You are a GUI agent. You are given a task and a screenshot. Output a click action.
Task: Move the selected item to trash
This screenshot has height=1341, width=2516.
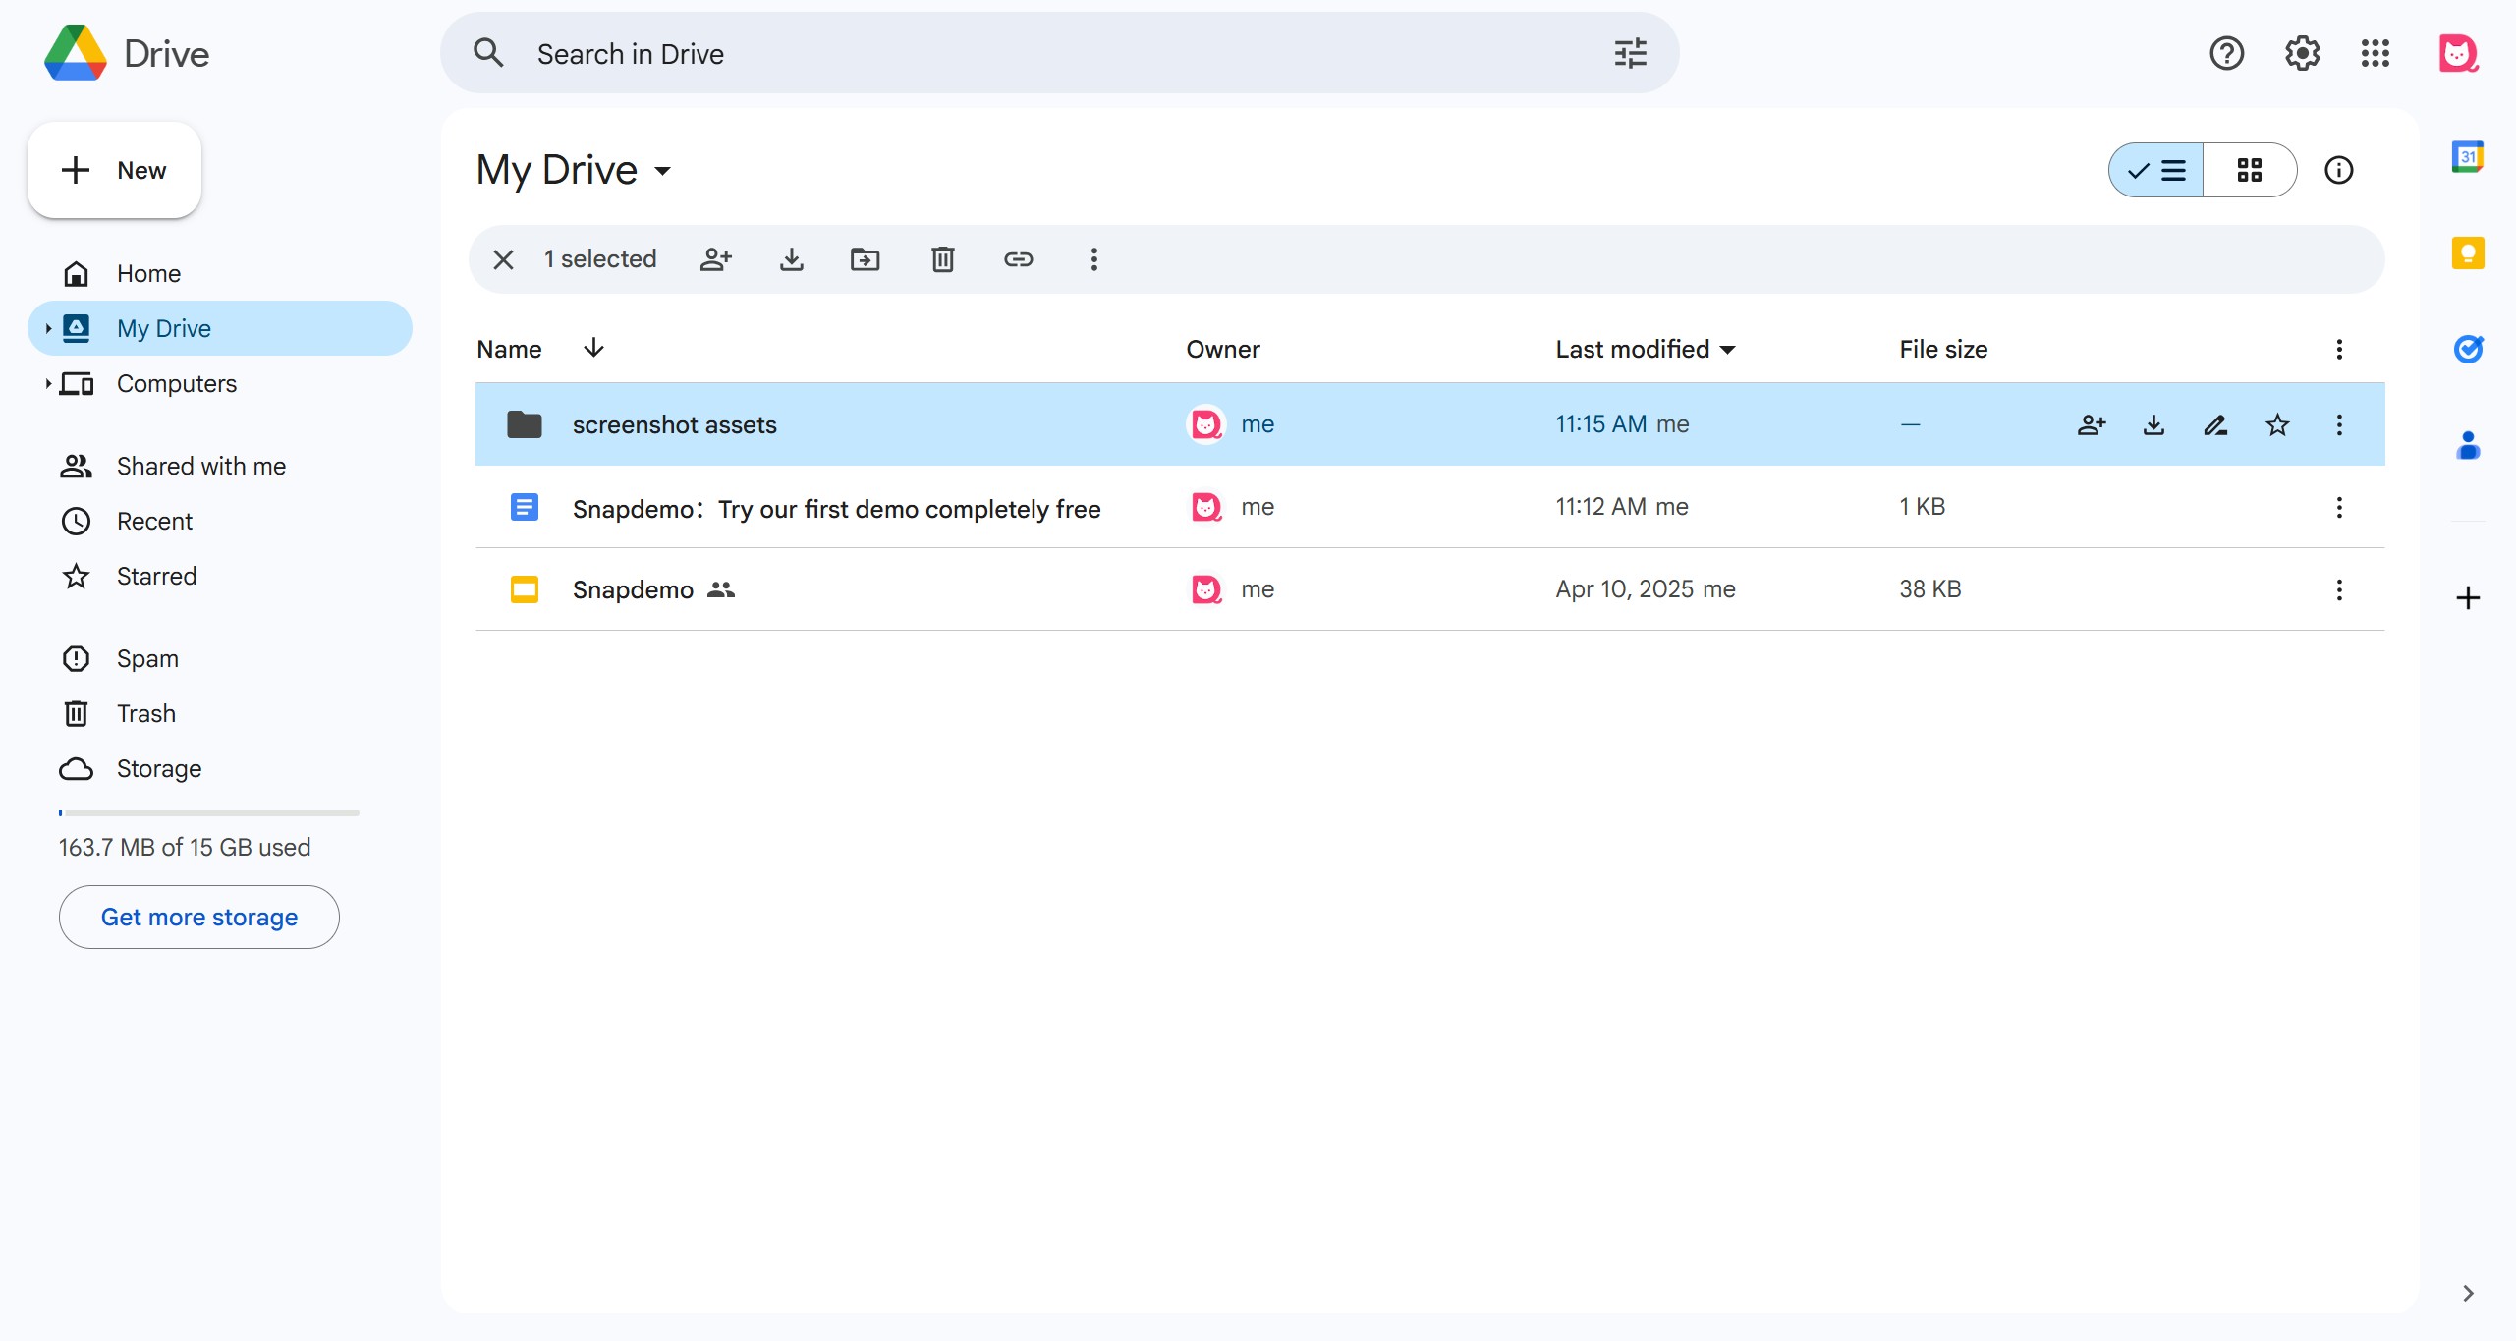[943, 259]
